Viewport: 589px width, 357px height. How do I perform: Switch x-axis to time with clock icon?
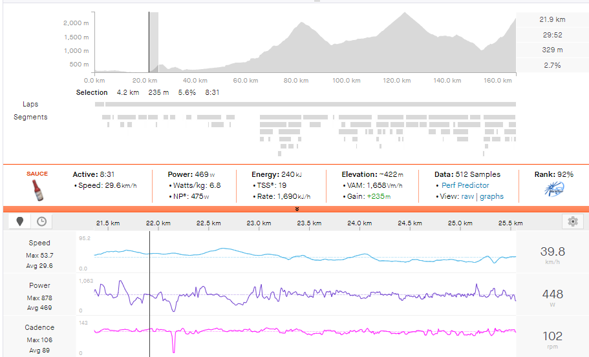click(x=41, y=221)
